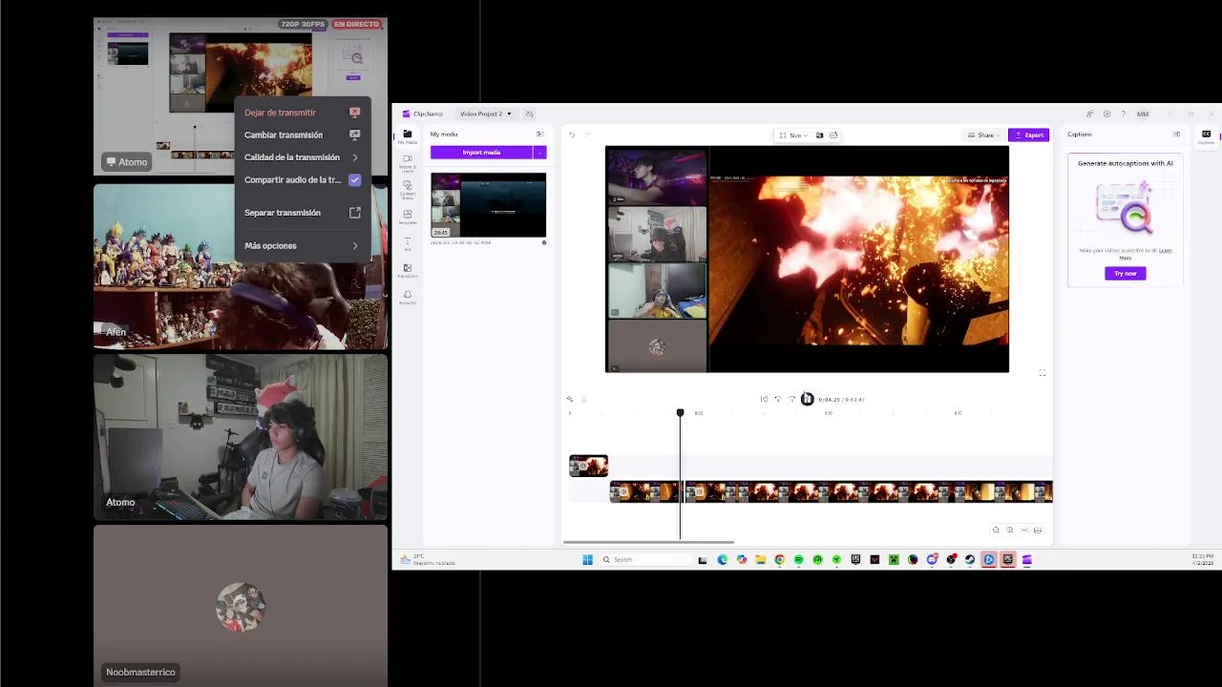The image size is (1222, 687).
Task: Open Brand kit in sidebar
Action: tap(408, 298)
